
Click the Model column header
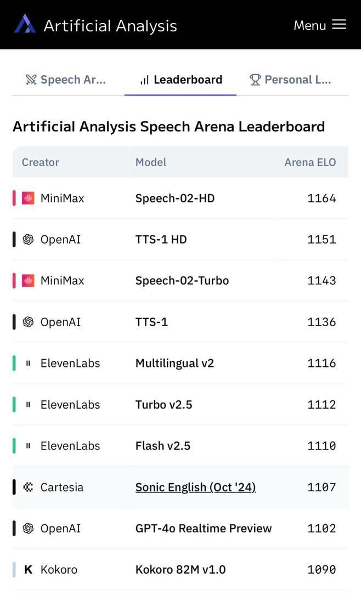tap(151, 162)
